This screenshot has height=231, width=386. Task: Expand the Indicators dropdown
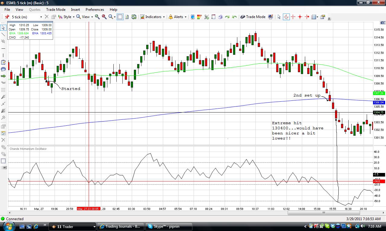[x=153, y=17]
